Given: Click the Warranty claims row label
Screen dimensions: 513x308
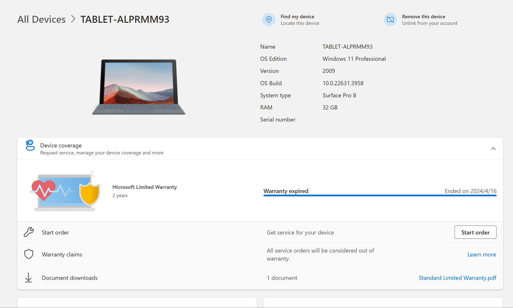Looking at the screenshot, I should [62, 255].
